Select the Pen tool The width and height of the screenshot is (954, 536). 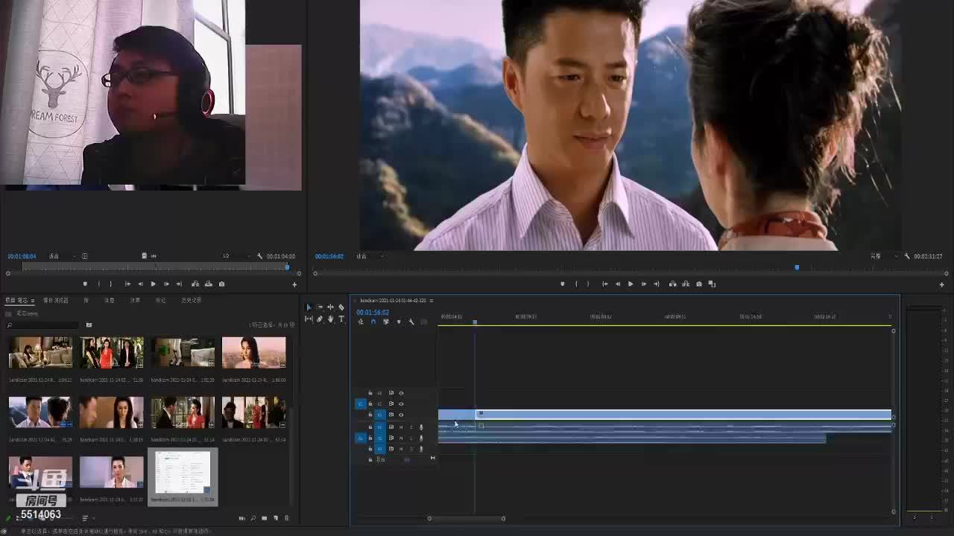320,319
